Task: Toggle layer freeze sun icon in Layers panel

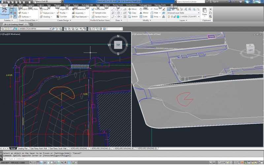Action: pos(172,16)
